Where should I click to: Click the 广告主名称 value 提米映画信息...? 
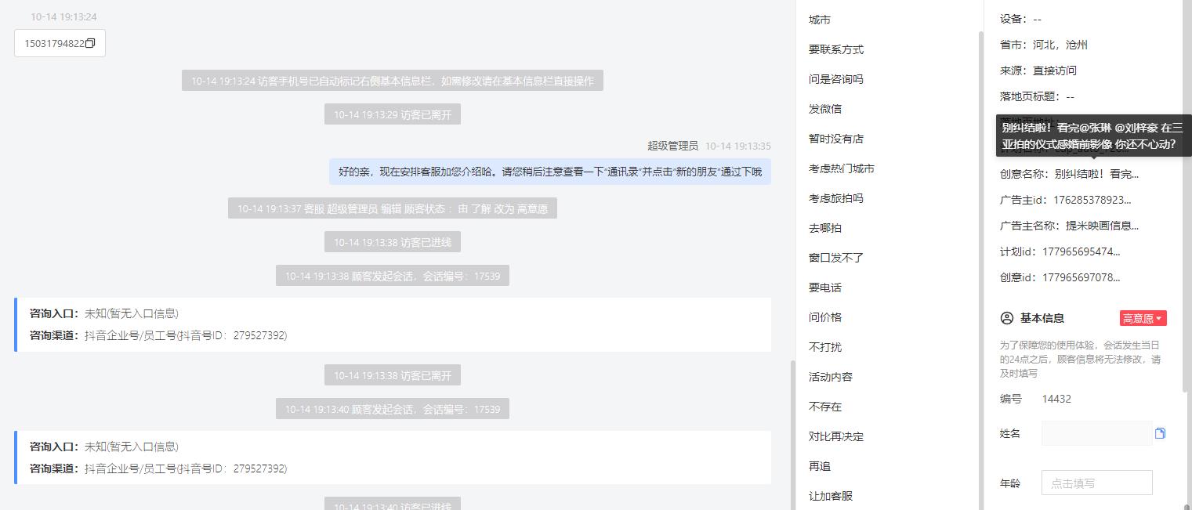[x=1102, y=226]
